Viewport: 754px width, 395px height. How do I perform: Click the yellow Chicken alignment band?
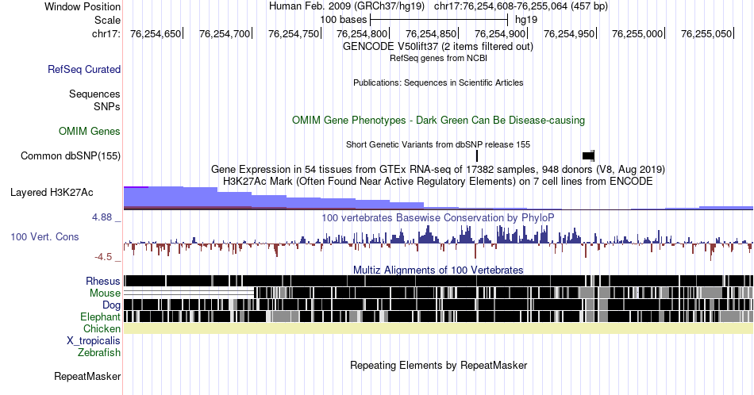(438, 328)
